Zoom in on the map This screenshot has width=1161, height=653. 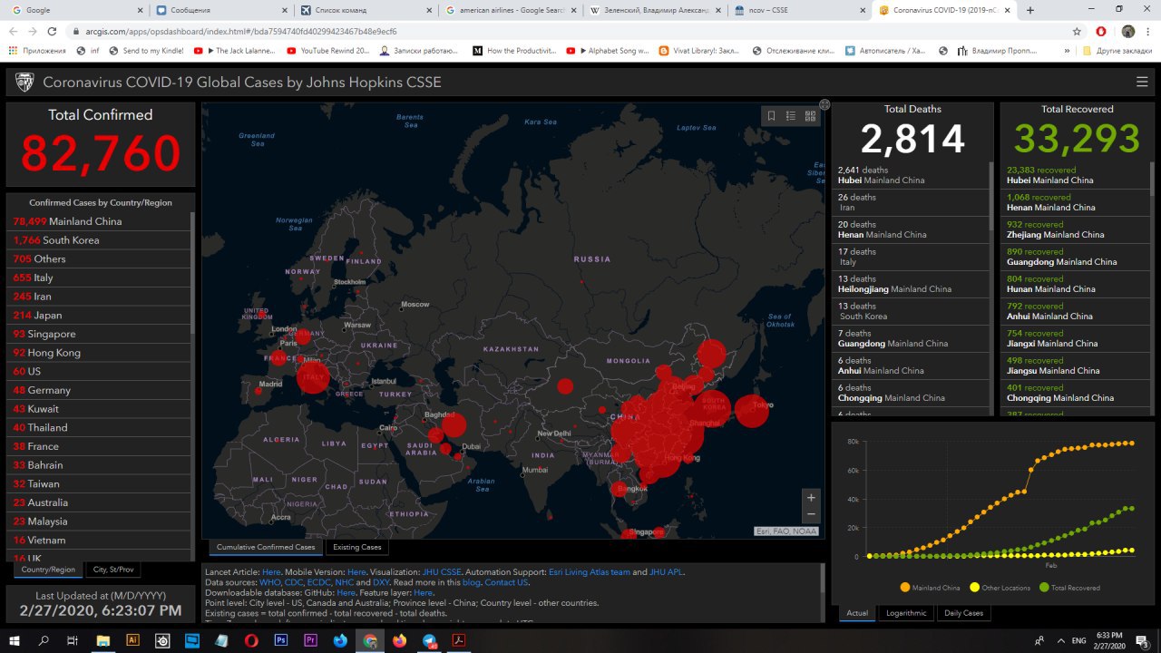(811, 497)
